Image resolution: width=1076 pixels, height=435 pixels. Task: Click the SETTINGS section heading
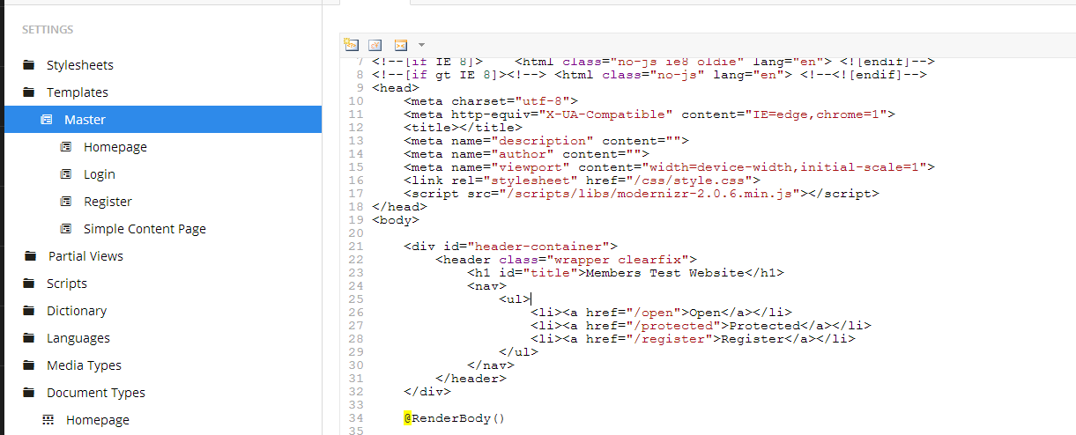pyautogui.click(x=48, y=29)
